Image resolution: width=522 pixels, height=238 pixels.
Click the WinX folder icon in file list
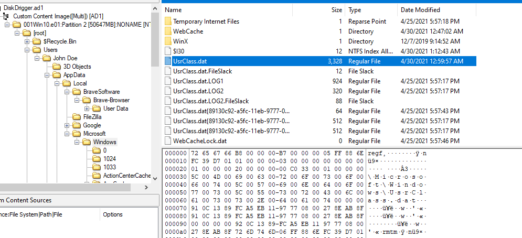coord(168,41)
